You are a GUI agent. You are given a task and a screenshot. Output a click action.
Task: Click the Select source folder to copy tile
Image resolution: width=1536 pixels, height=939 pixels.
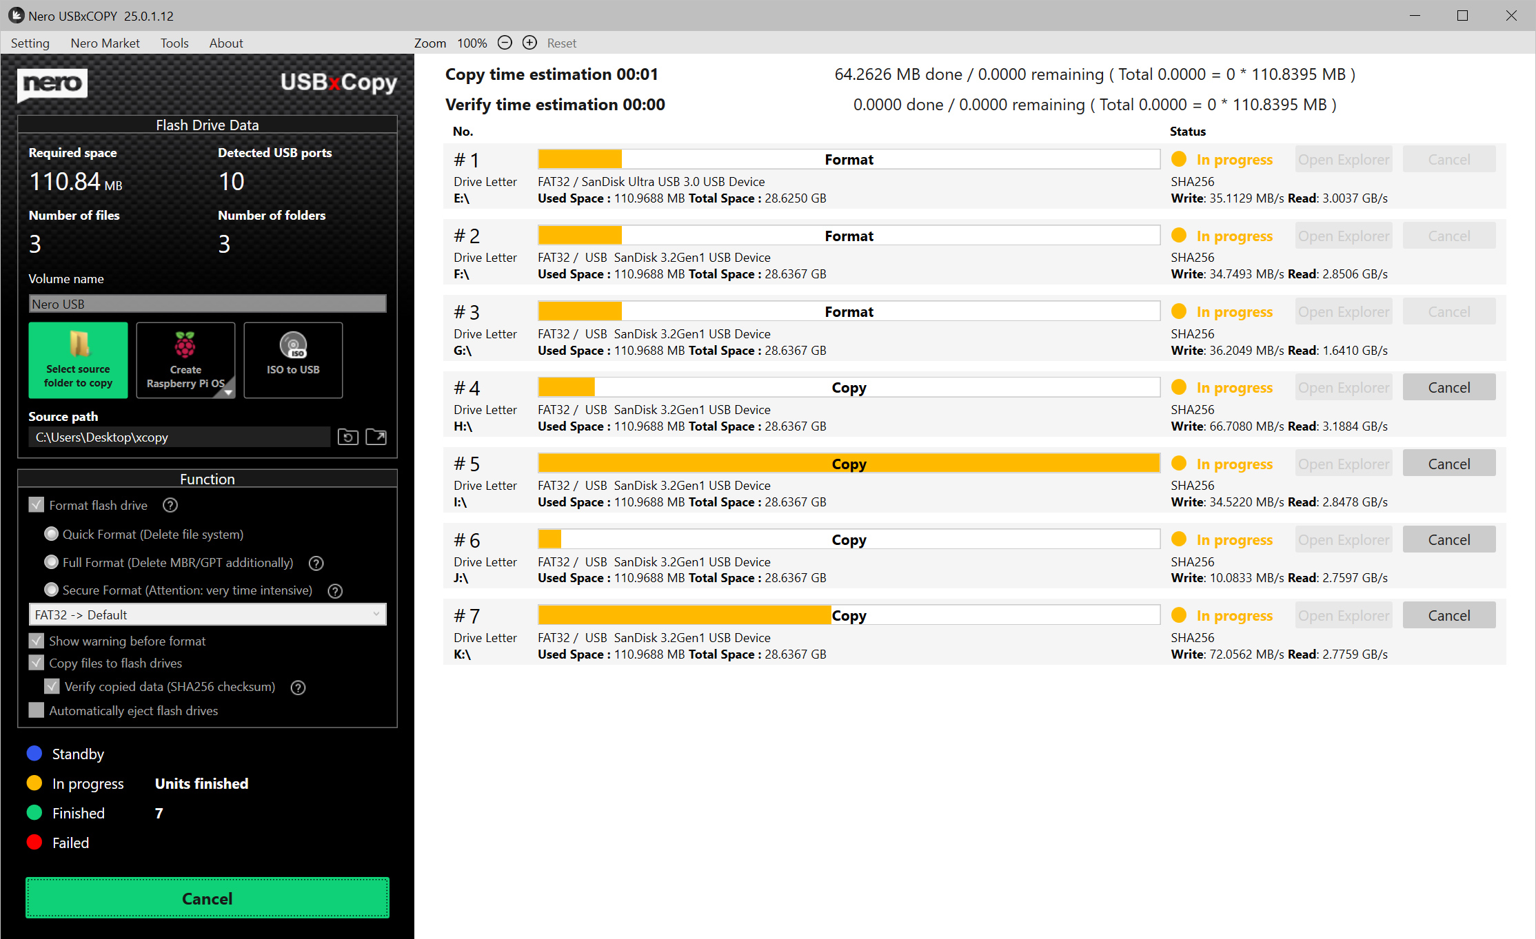pyautogui.click(x=78, y=360)
